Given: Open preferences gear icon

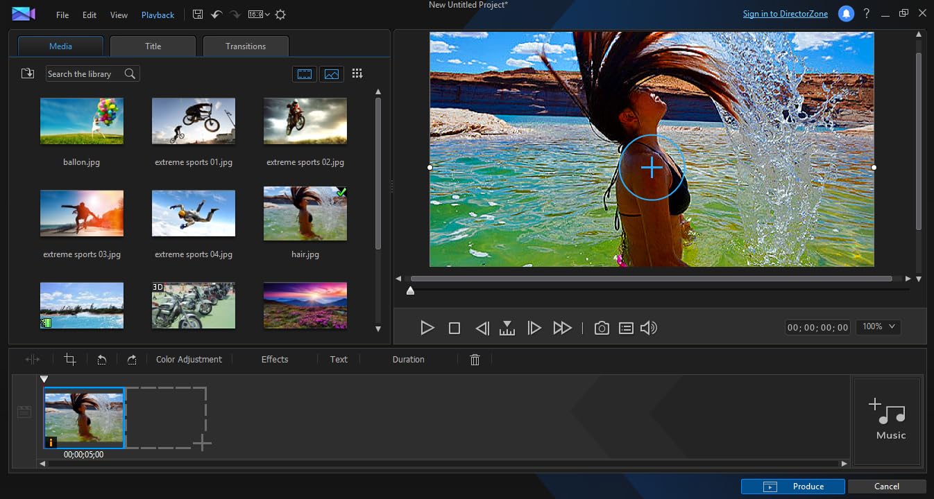Looking at the screenshot, I should coord(280,15).
